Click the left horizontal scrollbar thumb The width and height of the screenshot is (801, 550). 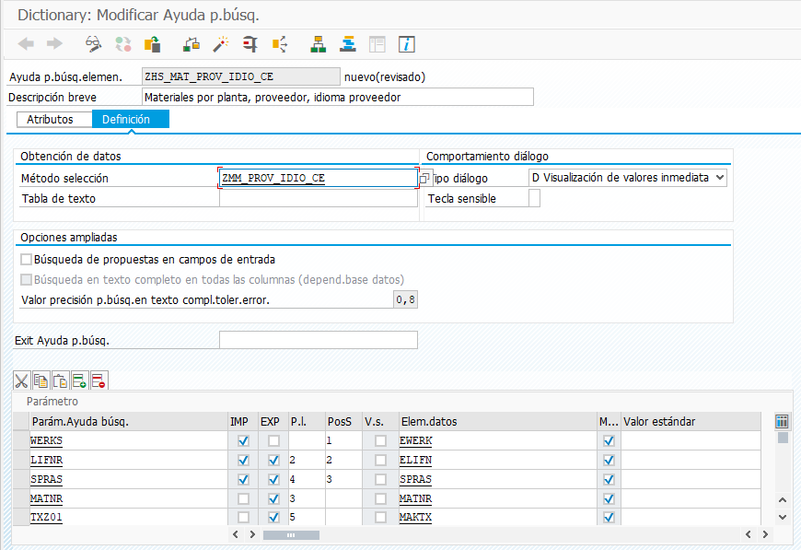(x=291, y=535)
